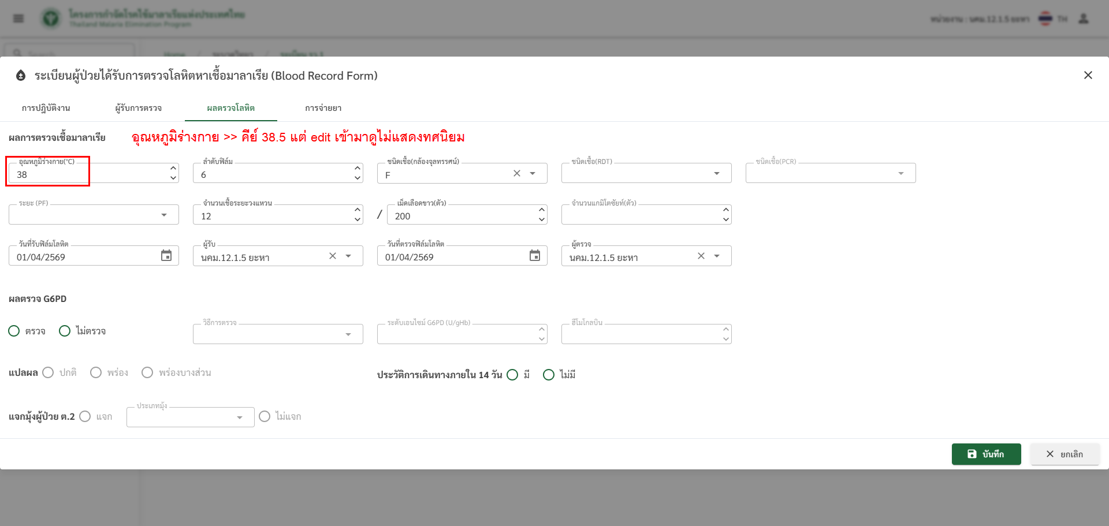Go to the ผู้รับการตรวจ tab
The image size is (1109, 526).
point(139,108)
